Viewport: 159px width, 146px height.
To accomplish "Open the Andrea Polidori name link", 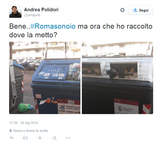I will click(x=41, y=10).
